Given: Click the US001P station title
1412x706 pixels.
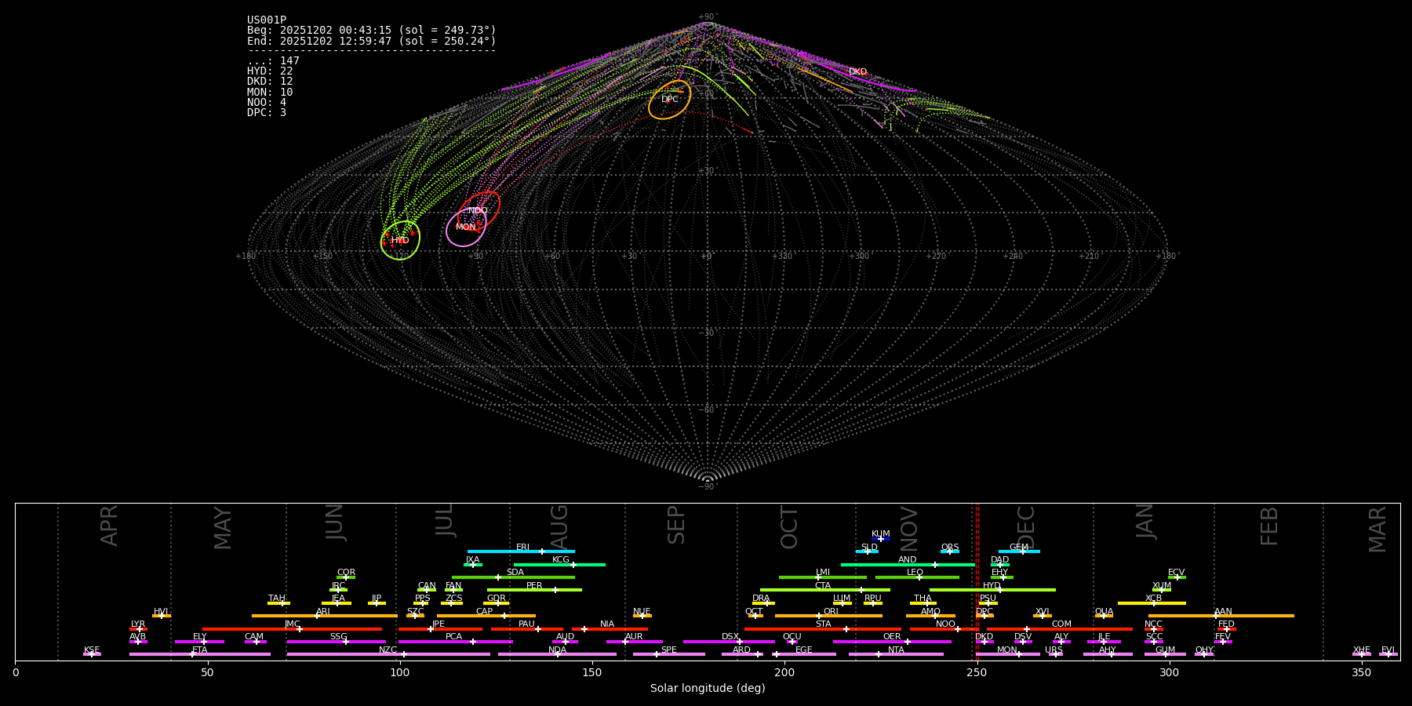Looking at the screenshot, I should [267, 20].
